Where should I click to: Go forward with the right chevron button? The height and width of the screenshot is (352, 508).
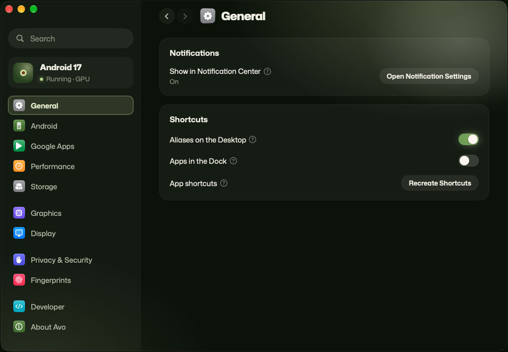185,16
